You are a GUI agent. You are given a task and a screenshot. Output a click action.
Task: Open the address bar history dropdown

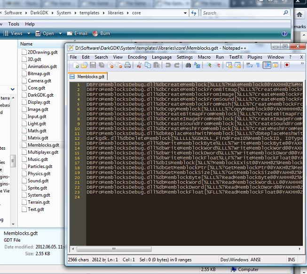[x=185, y=13]
